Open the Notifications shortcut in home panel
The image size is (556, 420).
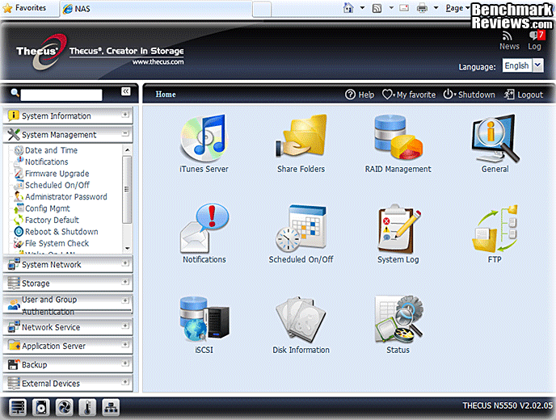point(204,229)
